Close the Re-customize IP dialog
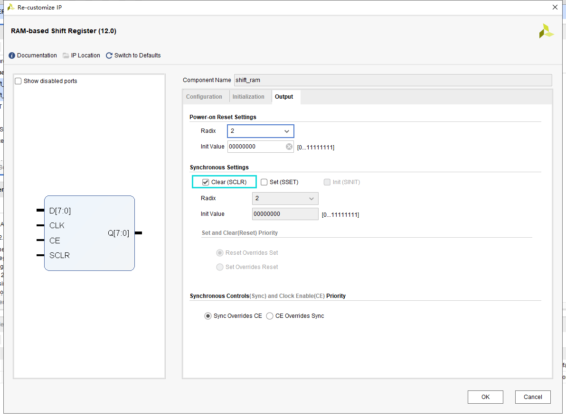566x417 pixels. tap(555, 7)
